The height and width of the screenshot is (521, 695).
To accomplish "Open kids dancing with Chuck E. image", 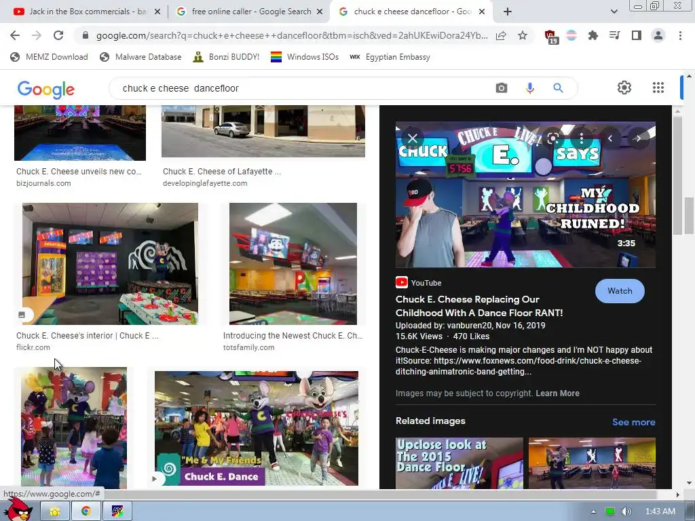I will pyautogui.click(x=73, y=428).
